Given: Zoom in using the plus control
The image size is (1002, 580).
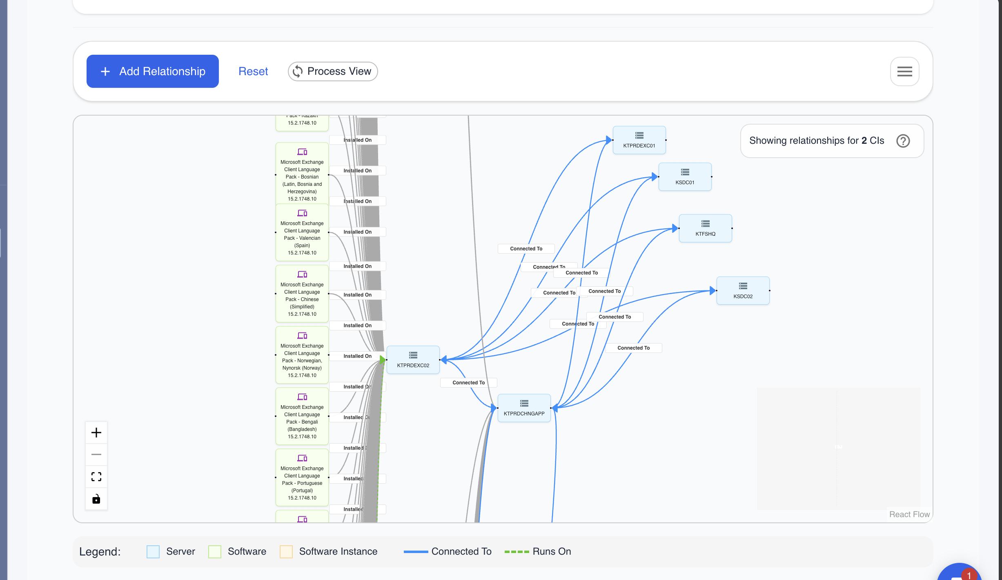Looking at the screenshot, I should (x=96, y=433).
